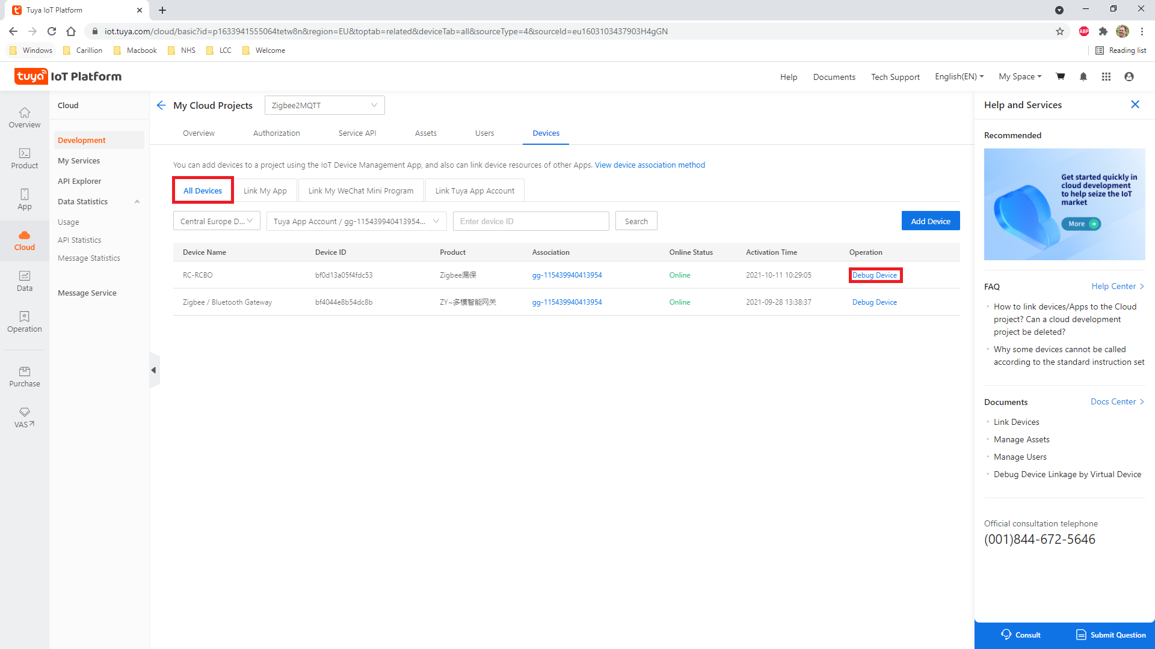
Task: Open the Windows bookmark folder
Action: (x=31, y=50)
